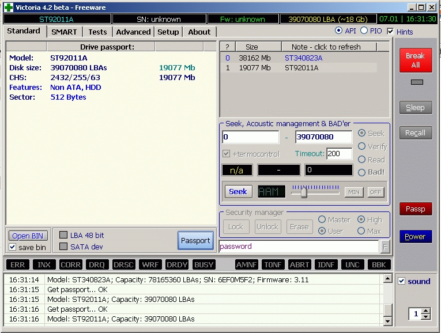The image size is (441, 333).
Task: Select the Bad! radio option
Action: pyautogui.click(x=361, y=172)
